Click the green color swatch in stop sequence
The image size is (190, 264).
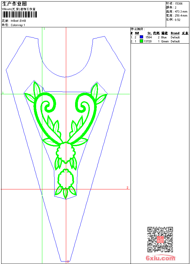tap(141, 41)
